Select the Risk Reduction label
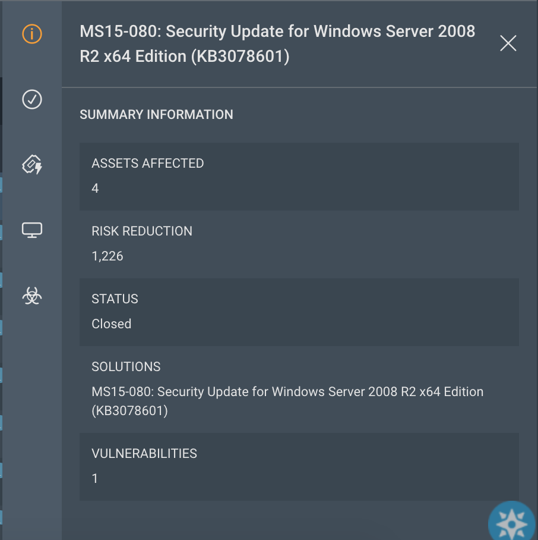Image resolution: width=538 pixels, height=540 pixels. (x=142, y=231)
